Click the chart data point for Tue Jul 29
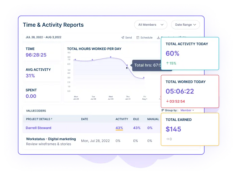The width and height of the screenshot is (237, 175). (x=93, y=60)
